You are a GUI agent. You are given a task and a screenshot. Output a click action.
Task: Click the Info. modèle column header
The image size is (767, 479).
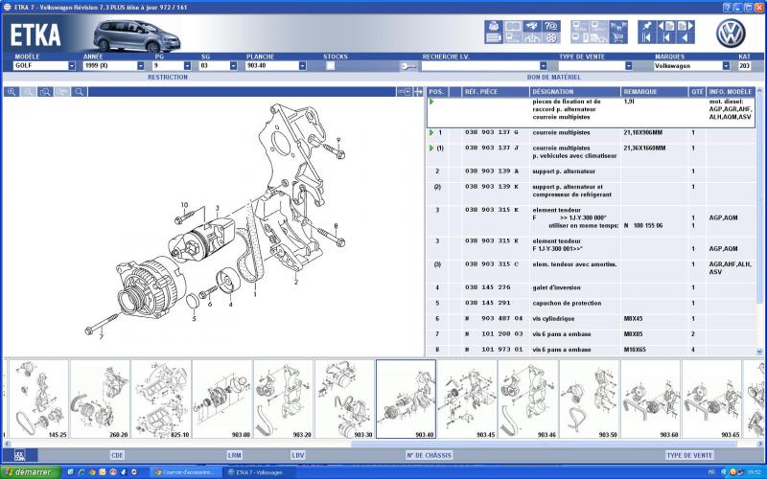(731, 92)
